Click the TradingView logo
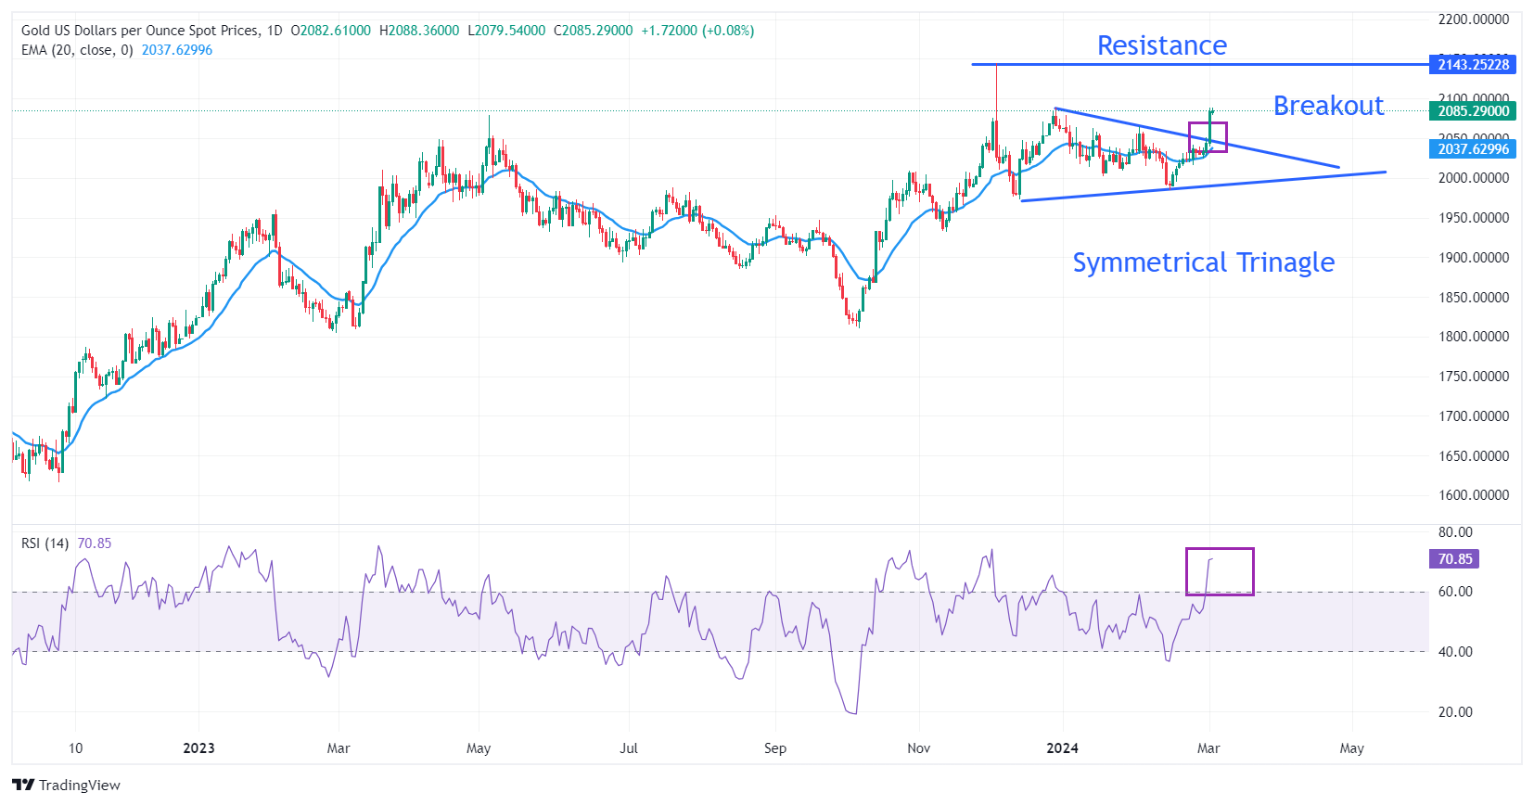This screenshot has width=1534, height=805. (x=66, y=785)
